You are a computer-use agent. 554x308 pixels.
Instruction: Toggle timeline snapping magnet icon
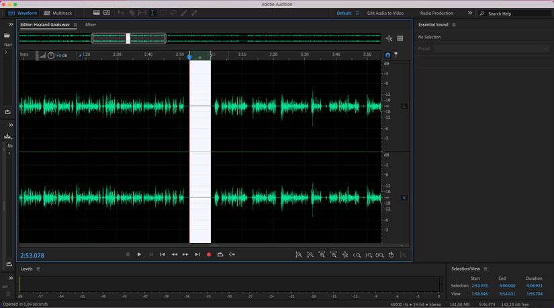(x=387, y=55)
